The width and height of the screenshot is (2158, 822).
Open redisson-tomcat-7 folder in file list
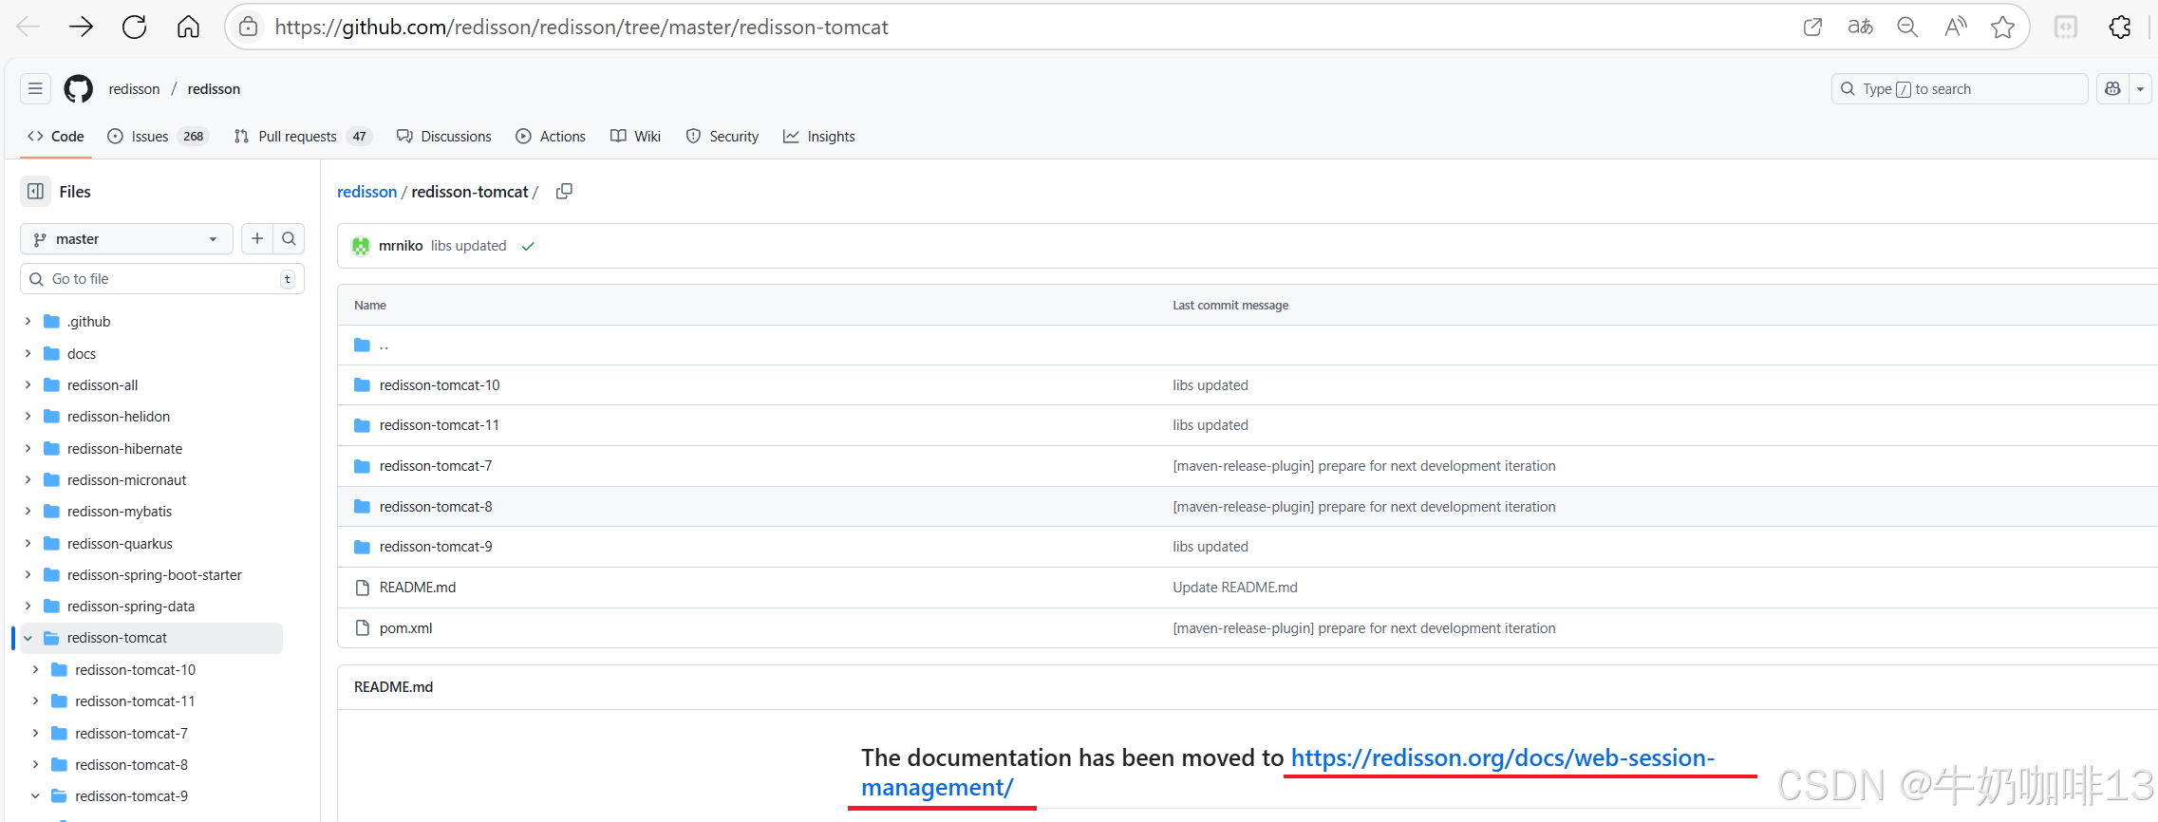(x=436, y=466)
